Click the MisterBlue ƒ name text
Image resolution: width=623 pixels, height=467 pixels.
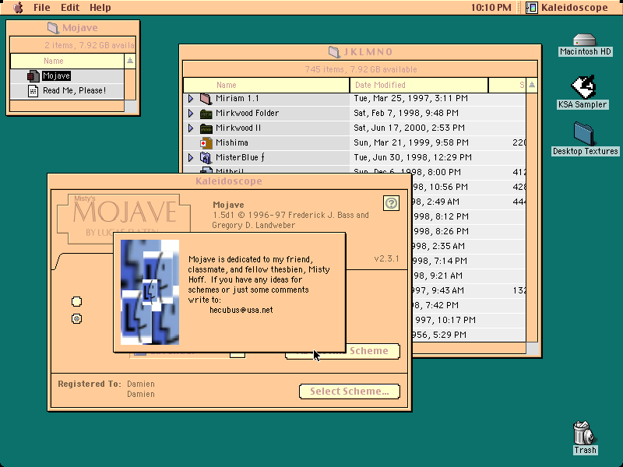[240, 157]
